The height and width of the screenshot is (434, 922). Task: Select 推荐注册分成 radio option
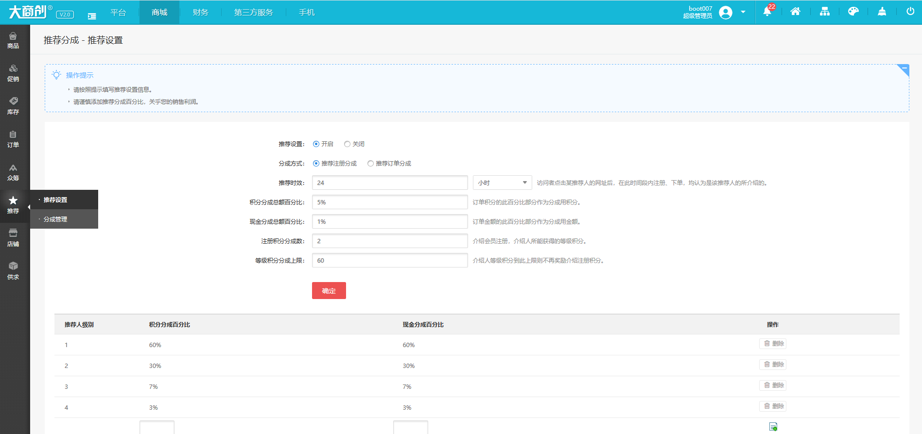(316, 164)
